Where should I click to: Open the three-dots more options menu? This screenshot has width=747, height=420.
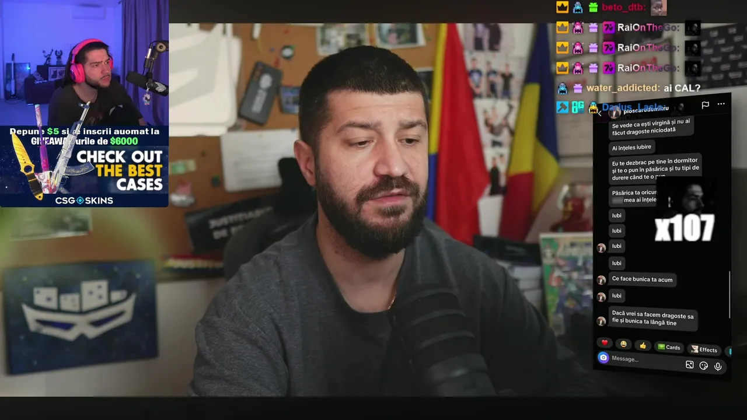(721, 104)
